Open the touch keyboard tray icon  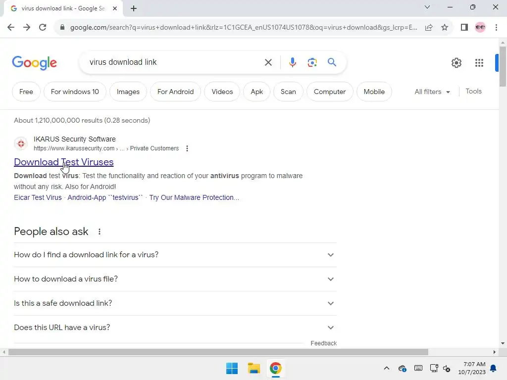[418, 368]
